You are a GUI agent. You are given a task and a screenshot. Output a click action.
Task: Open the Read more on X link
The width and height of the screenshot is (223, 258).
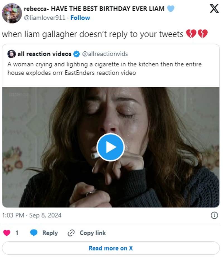111,248
